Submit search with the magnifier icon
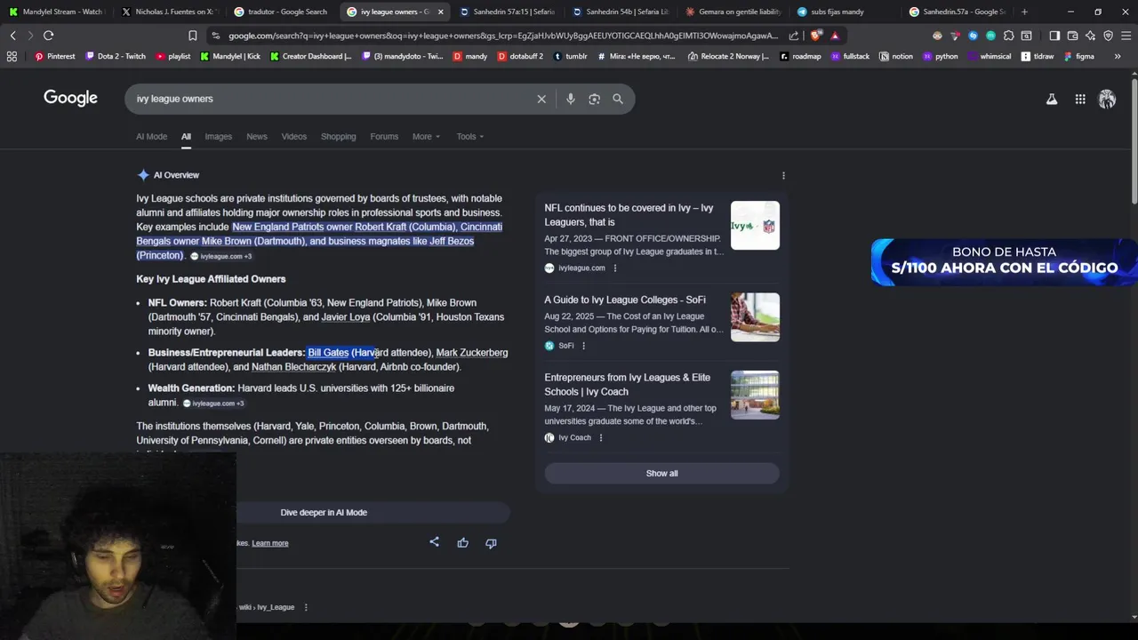Screen dimensions: 1138x640 click(618, 99)
